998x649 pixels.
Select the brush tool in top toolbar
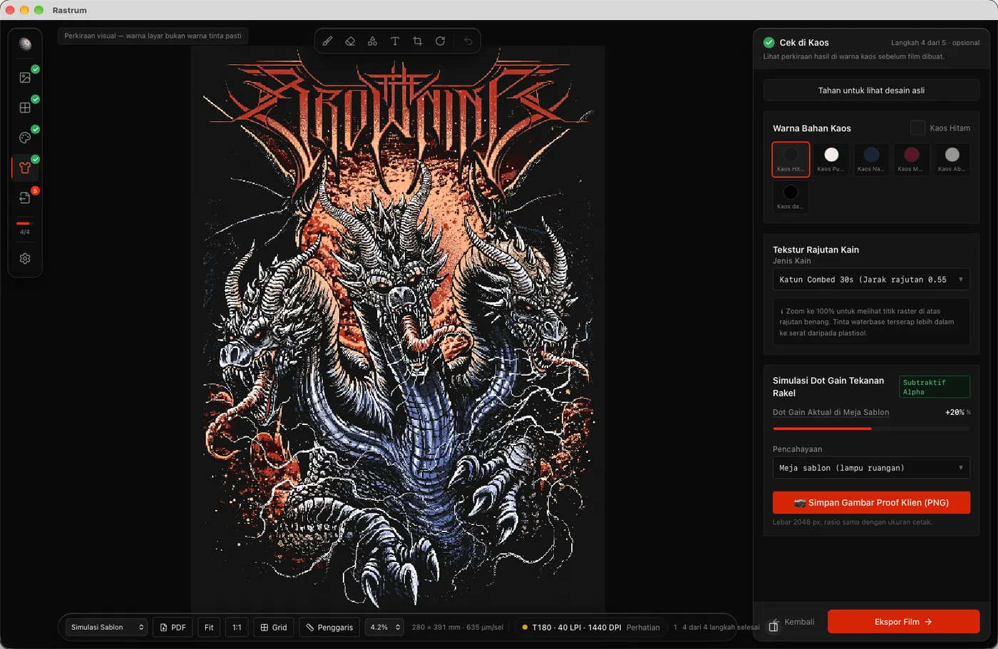point(327,41)
